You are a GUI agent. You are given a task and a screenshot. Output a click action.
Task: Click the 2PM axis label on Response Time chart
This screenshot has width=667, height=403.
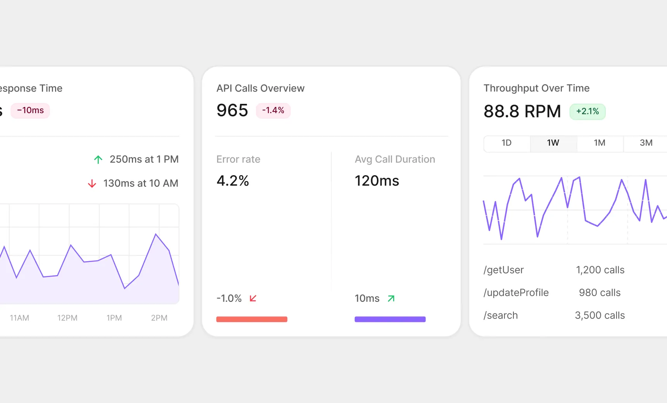[x=159, y=318]
